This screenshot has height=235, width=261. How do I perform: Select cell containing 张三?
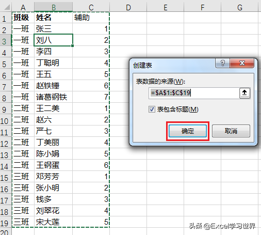54,29
